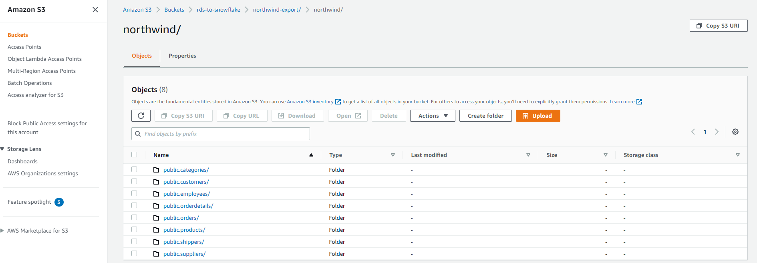Click the Copy URL button
The height and width of the screenshot is (263, 757).
point(242,116)
